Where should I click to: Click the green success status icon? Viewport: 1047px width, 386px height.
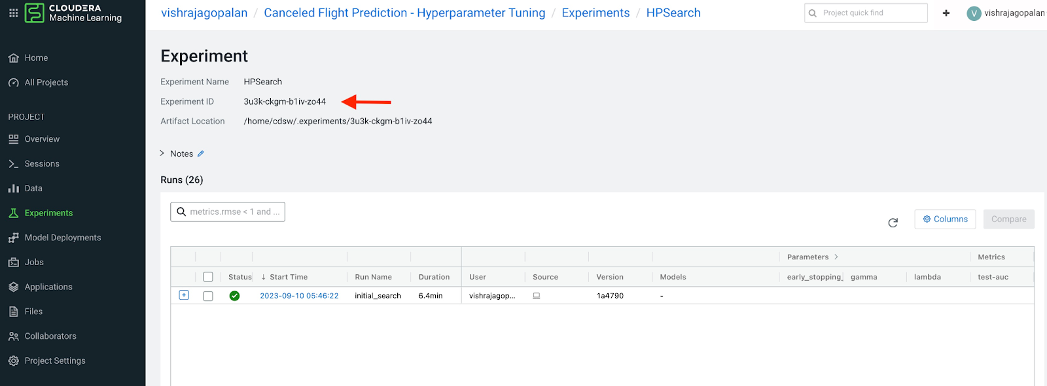pyautogui.click(x=234, y=296)
